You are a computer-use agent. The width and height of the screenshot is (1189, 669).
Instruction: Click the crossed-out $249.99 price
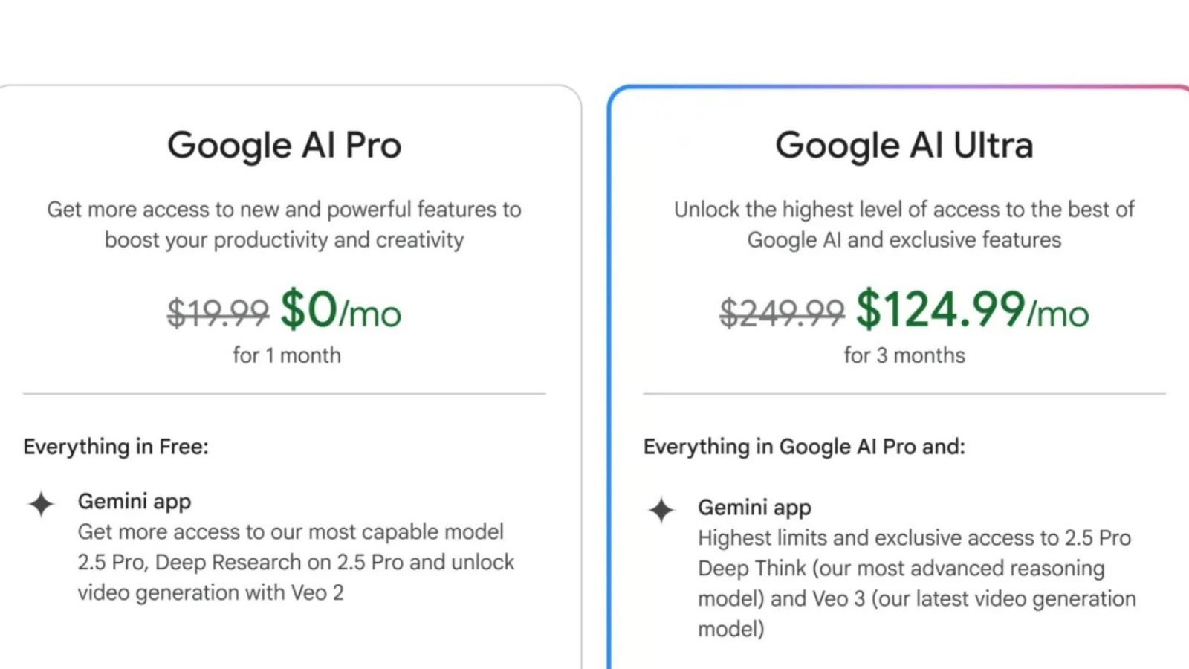tap(782, 312)
